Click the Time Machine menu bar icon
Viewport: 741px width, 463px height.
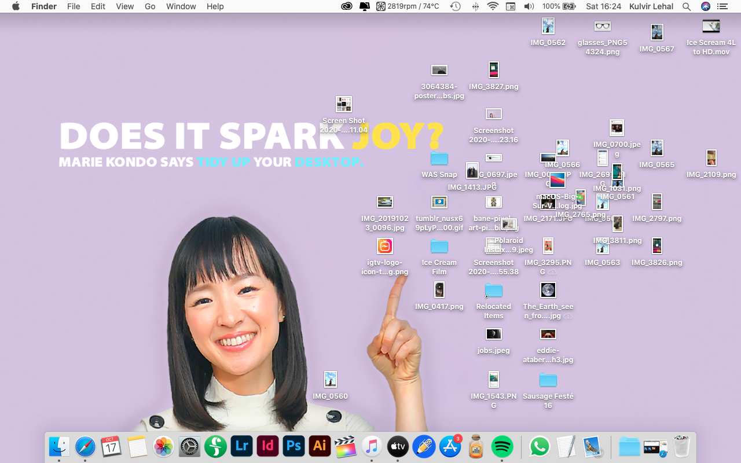point(456,6)
